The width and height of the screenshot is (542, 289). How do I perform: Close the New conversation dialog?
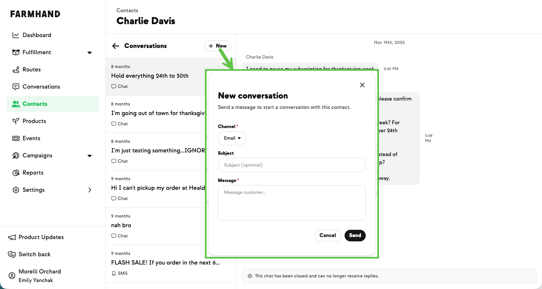(x=362, y=85)
